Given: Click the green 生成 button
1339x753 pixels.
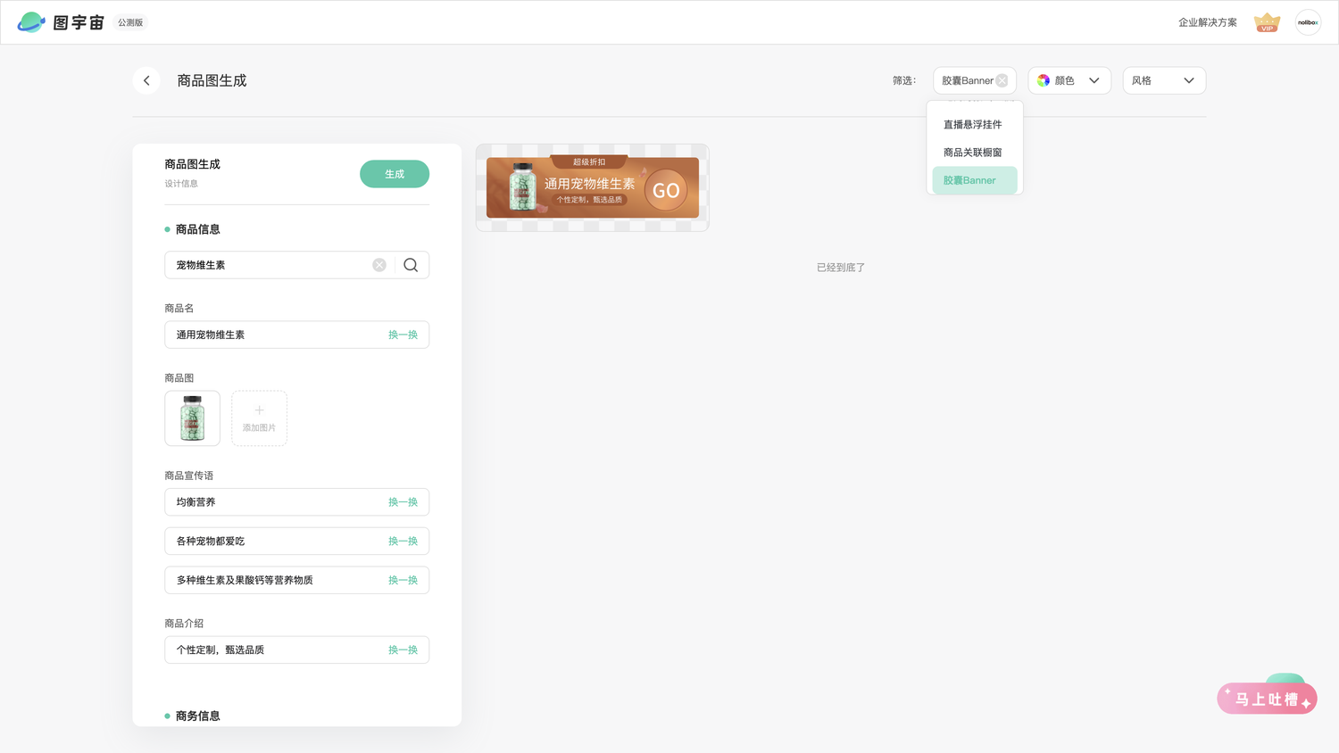Looking at the screenshot, I should (395, 174).
